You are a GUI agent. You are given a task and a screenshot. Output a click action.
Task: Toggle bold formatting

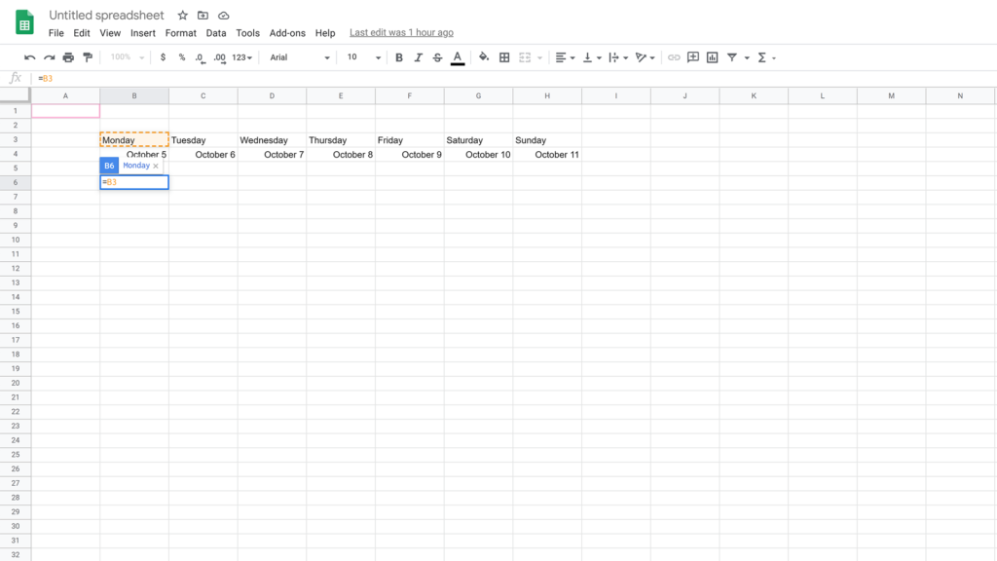398,57
